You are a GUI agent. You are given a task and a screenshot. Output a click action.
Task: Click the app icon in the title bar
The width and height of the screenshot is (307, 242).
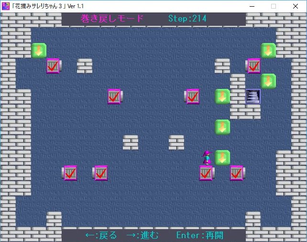tap(6, 6)
